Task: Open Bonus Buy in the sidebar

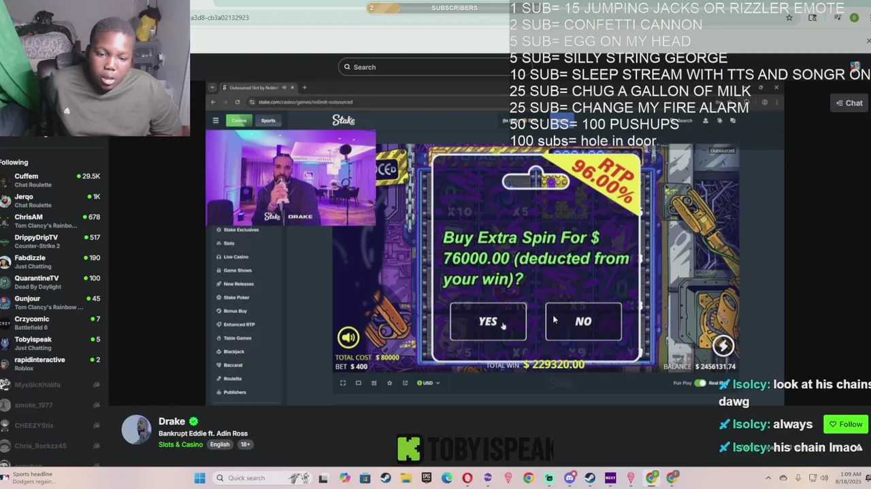Action: [x=232, y=311]
